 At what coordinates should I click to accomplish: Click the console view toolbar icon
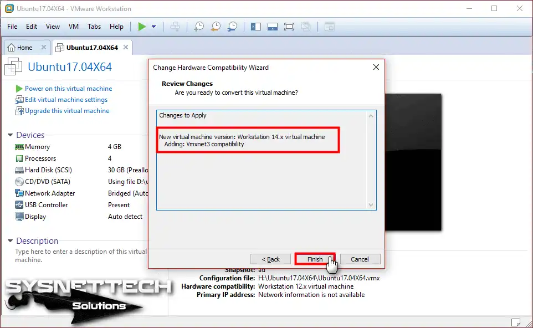tap(330, 27)
